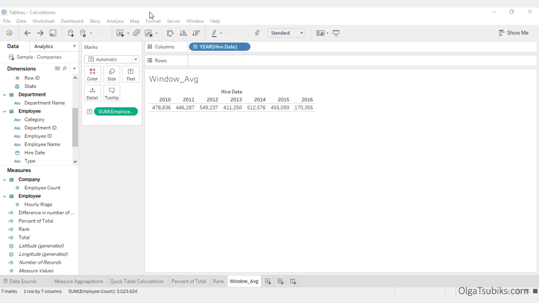Add new story tab icon

click(293, 282)
